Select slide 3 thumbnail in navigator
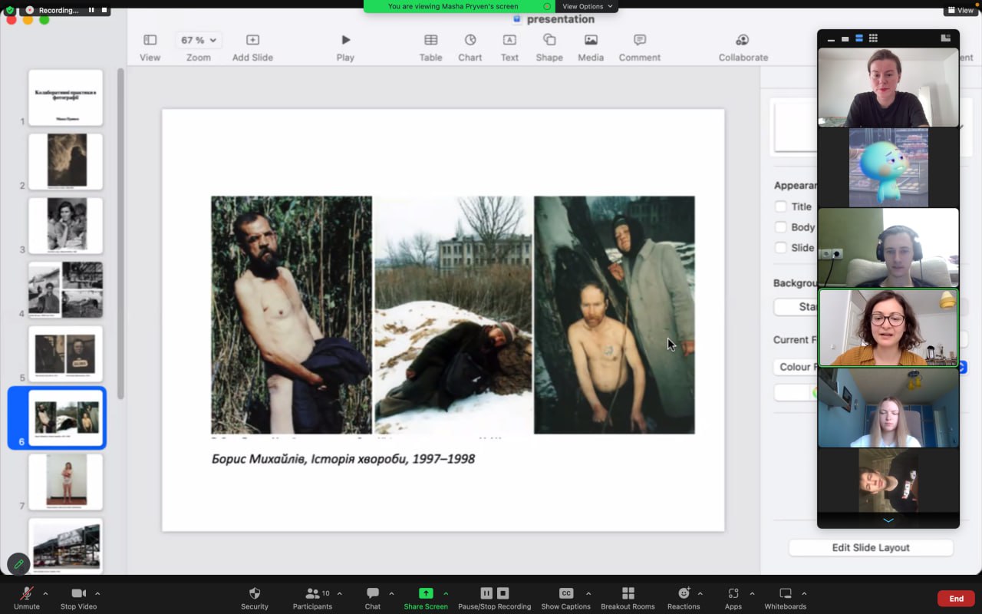 (x=66, y=226)
